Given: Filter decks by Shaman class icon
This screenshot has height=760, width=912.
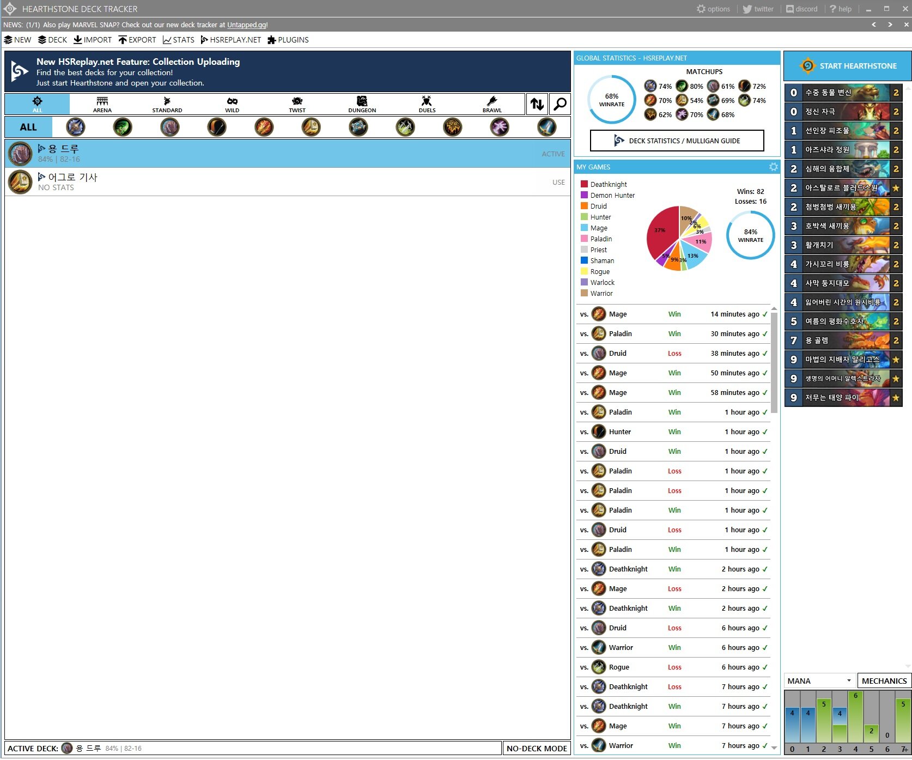Looking at the screenshot, I should [453, 127].
